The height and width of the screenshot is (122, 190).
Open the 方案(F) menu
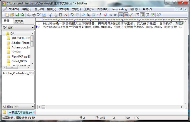(77, 9)
